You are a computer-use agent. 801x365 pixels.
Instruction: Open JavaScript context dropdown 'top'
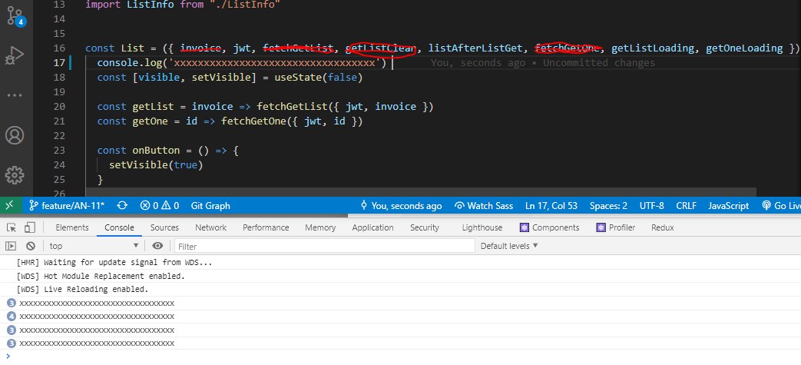tap(94, 246)
